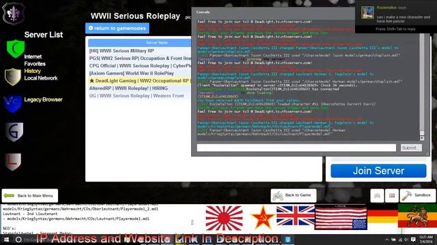Click the green back arrow icon

pyautogui.click(x=9, y=196)
